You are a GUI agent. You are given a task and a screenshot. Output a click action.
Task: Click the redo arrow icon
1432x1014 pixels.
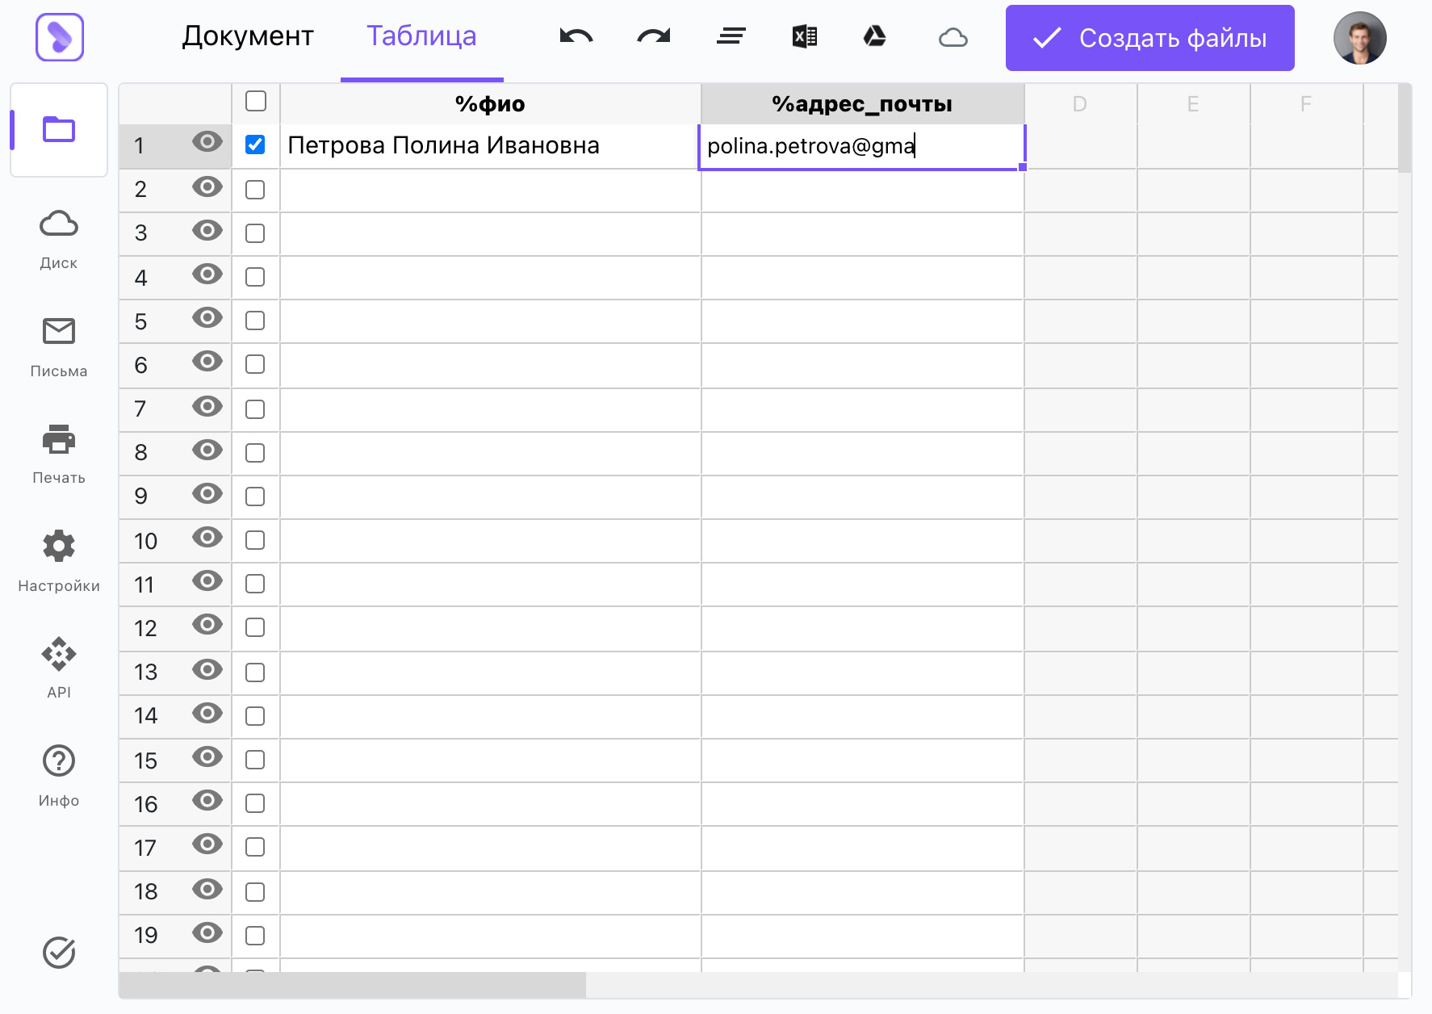[654, 36]
